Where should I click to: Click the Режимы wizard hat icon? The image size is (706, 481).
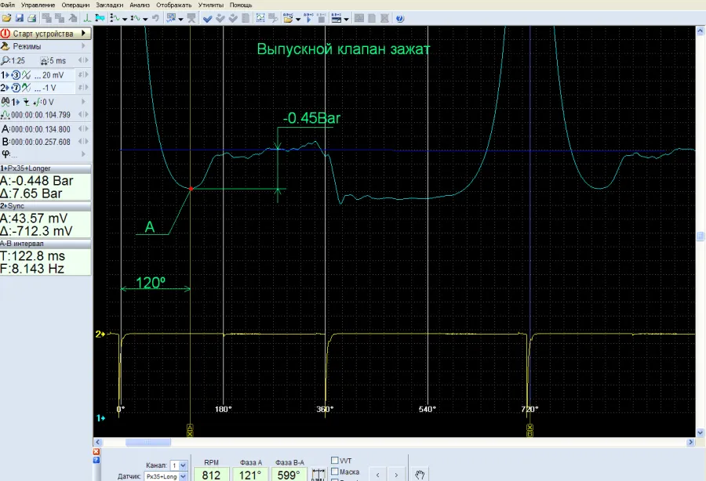pos(5,46)
